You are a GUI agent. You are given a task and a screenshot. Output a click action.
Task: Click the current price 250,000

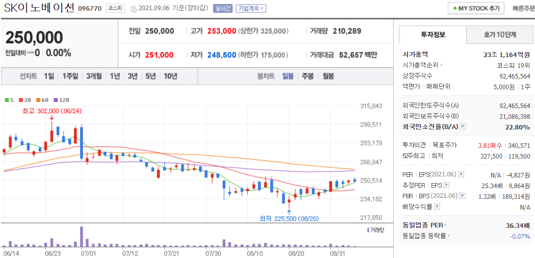[34, 38]
